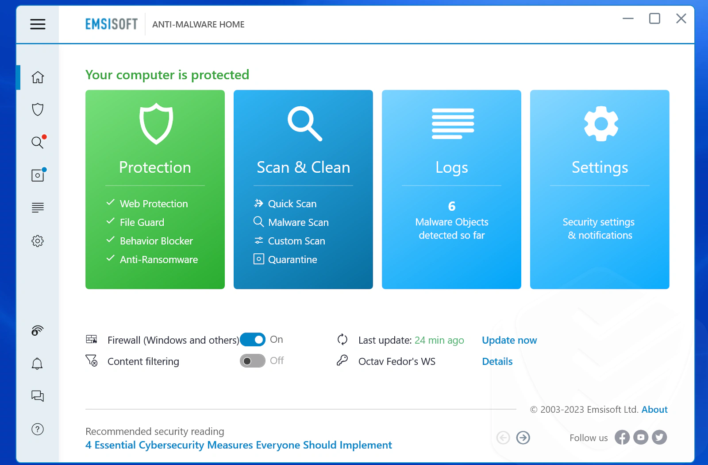Click the large Protection shield icon

pyautogui.click(x=156, y=124)
